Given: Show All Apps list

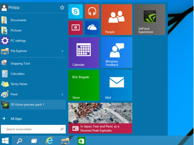Looking at the screenshot, I should pos(16,119).
